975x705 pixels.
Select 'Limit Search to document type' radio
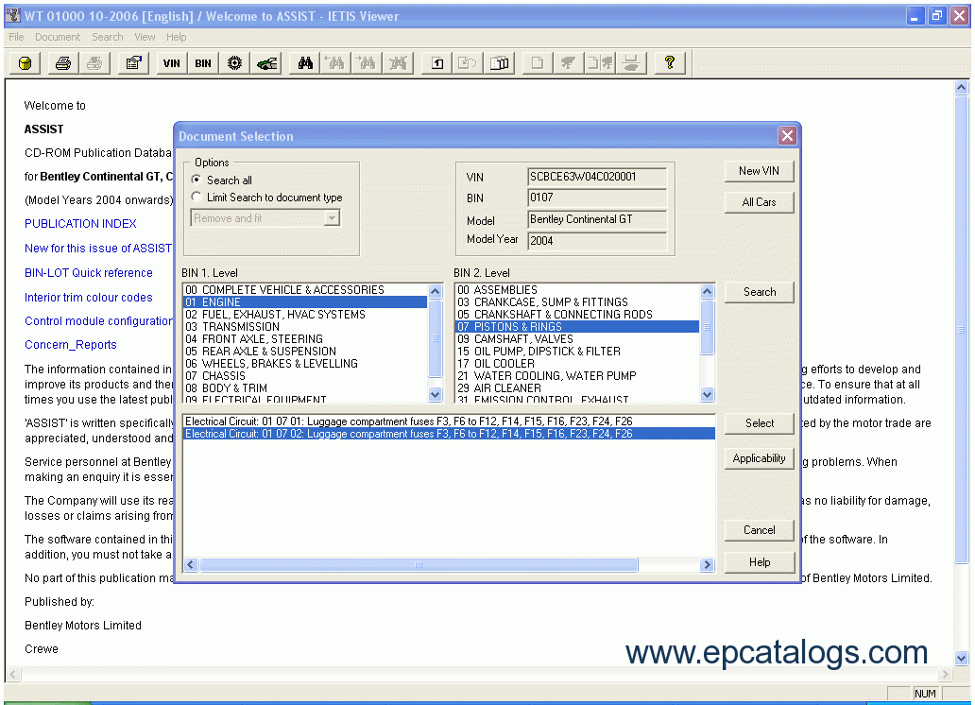coord(197,198)
